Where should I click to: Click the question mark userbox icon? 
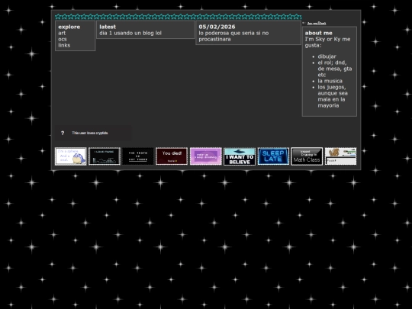(x=63, y=133)
